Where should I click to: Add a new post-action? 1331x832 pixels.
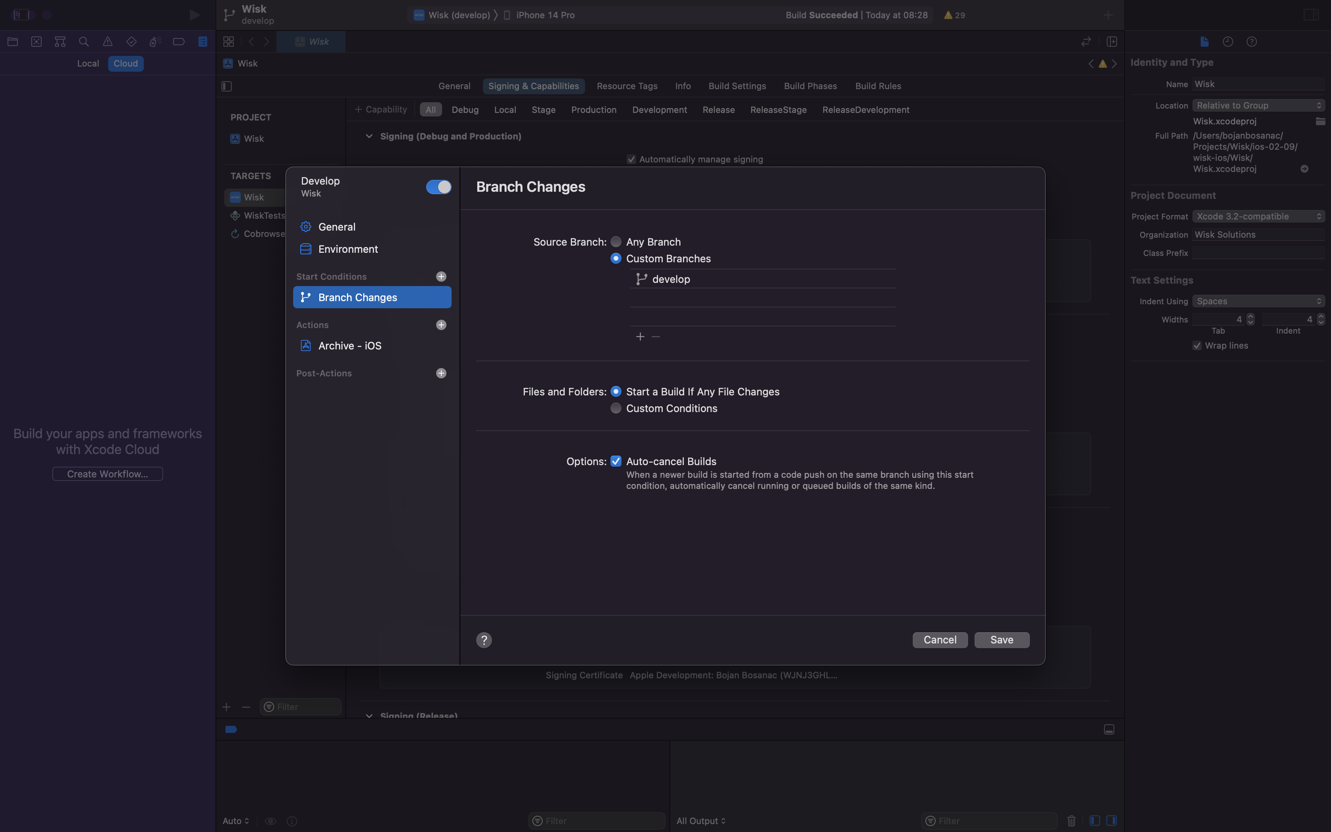tap(441, 373)
